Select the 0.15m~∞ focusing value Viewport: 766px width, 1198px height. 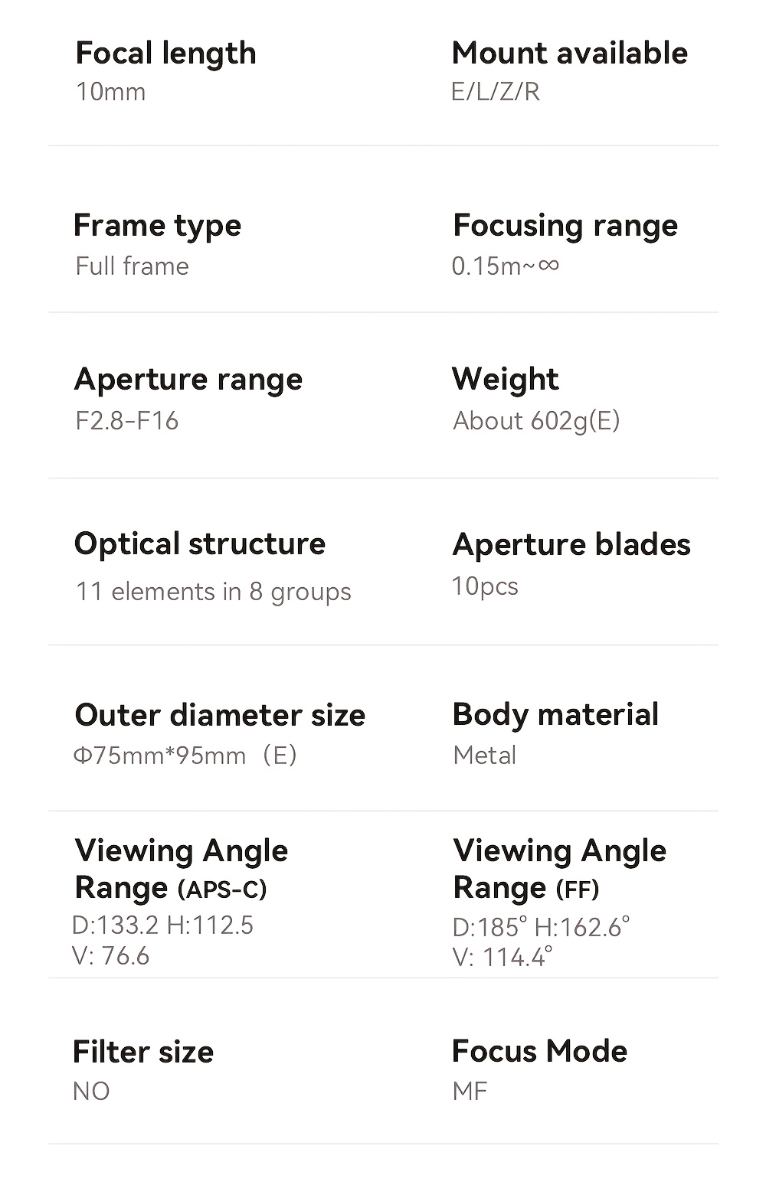tap(506, 266)
